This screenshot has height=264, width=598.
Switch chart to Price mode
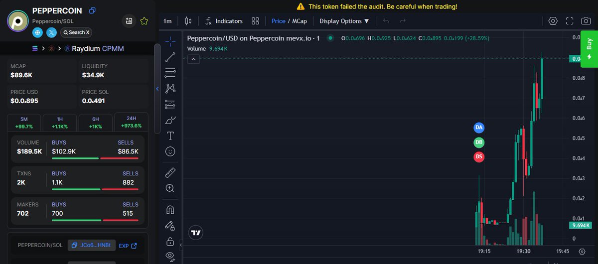pos(279,21)
